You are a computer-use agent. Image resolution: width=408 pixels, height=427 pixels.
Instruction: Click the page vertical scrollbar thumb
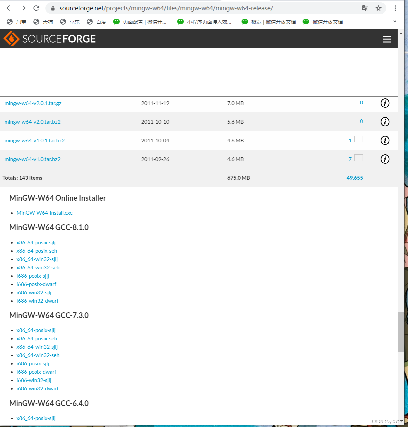[x=401, y=332]
